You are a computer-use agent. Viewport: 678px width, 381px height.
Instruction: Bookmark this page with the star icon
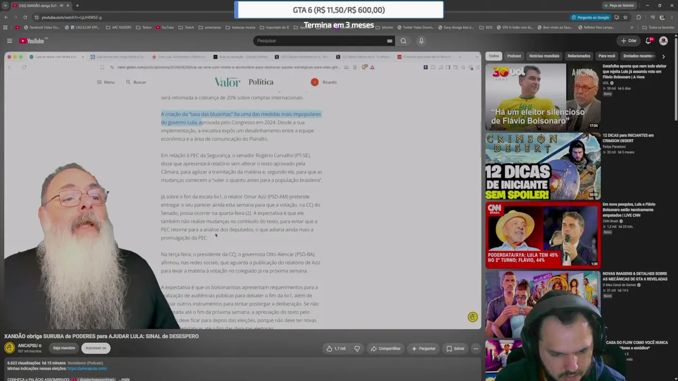[x=625, y=17]
